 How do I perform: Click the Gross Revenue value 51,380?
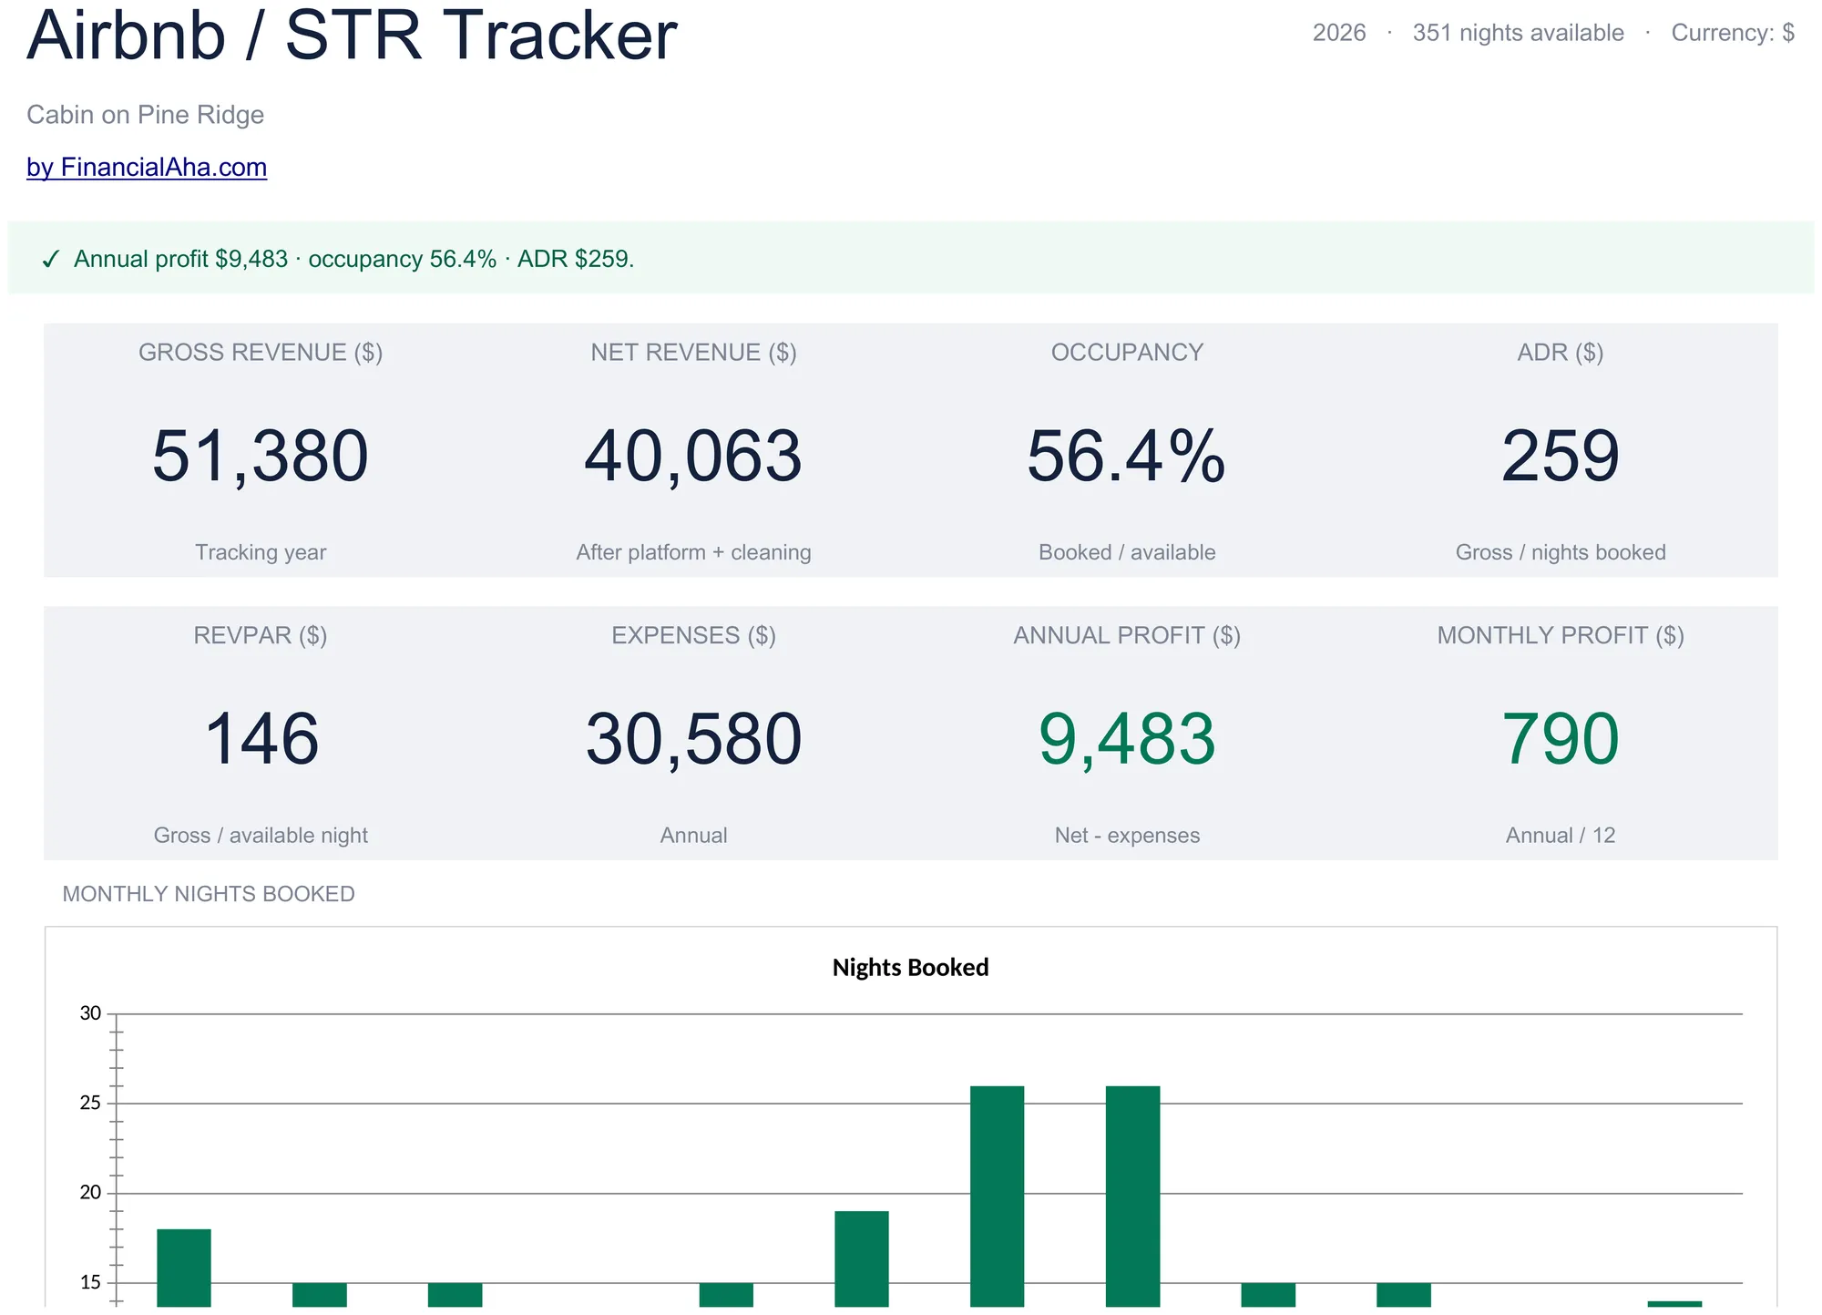click(261, 456)
